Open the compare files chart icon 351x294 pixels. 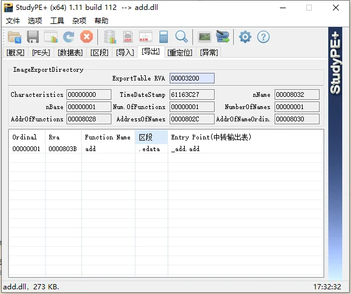pyautogui.click(x=51, y=37)
